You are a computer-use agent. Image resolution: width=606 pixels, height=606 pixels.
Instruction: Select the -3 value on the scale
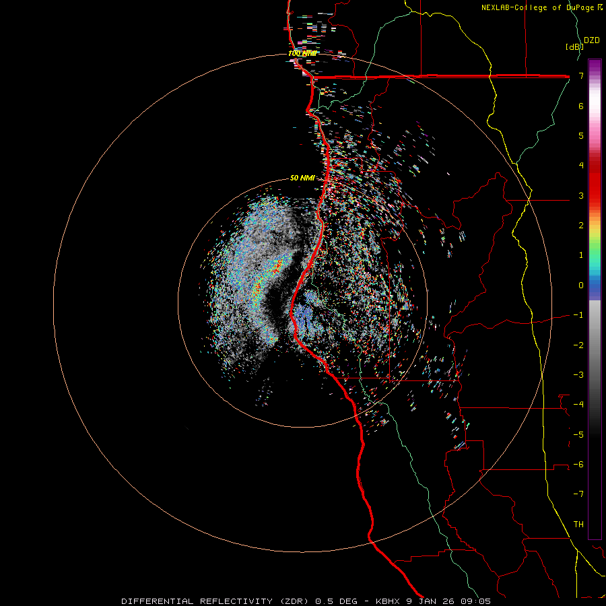pyautogui.click(x=578, y=374)
